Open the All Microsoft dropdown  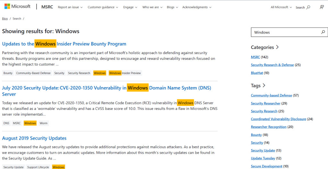click(x=281, y=7)
